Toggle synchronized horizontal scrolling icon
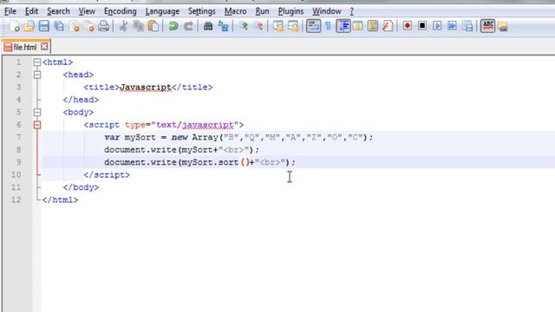The height and width of the screenshot is (312, 555). coord(293,26)
